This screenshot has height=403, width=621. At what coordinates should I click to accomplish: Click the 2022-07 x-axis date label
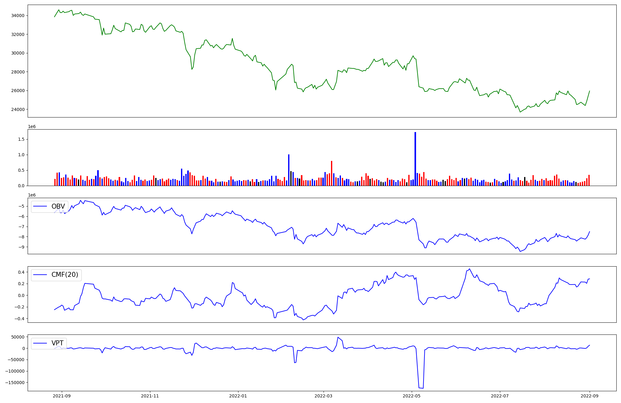point(500,396)
